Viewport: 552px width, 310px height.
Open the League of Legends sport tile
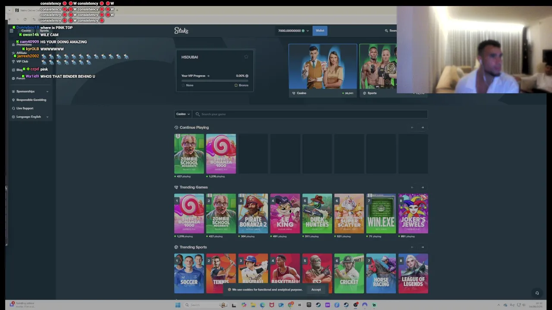point(413,273)
